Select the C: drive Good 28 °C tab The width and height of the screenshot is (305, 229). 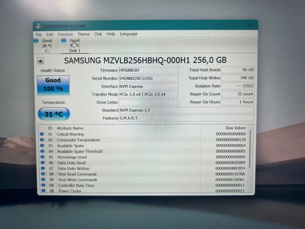[x=47, y=46]
